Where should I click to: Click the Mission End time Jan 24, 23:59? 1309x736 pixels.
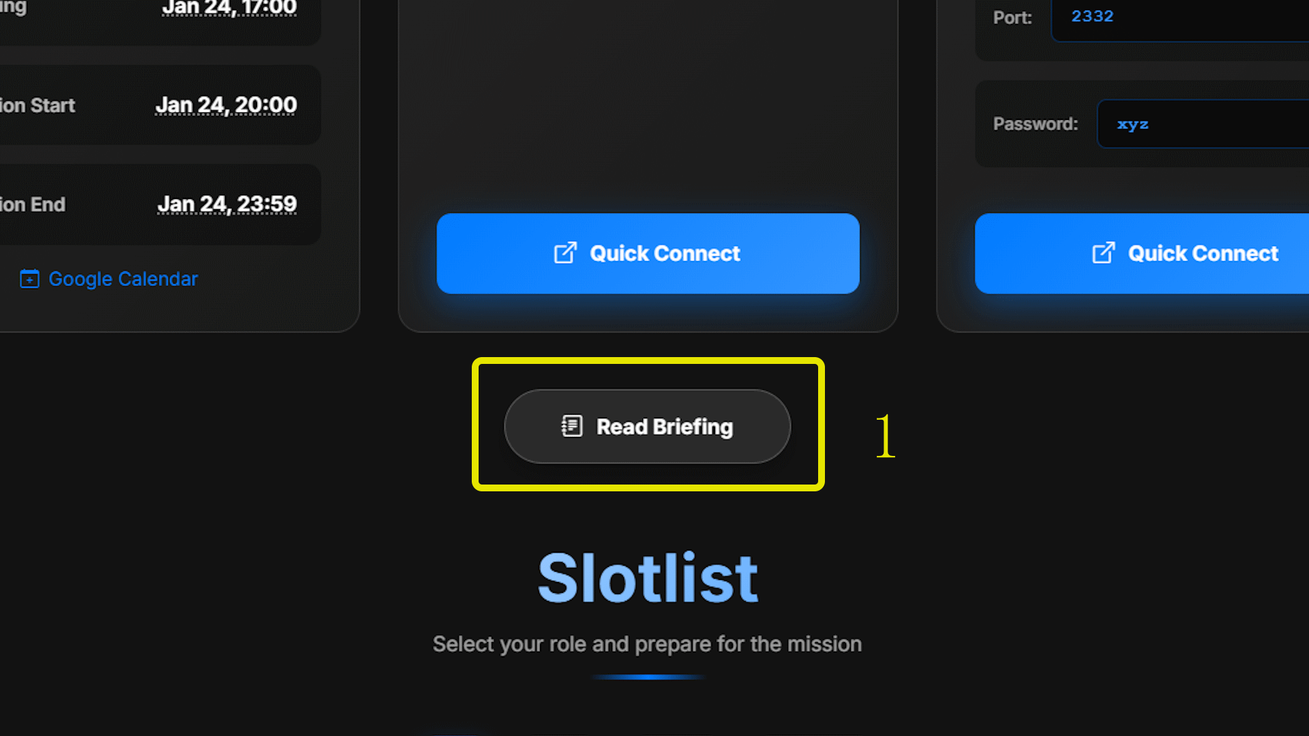click(228, 204)
